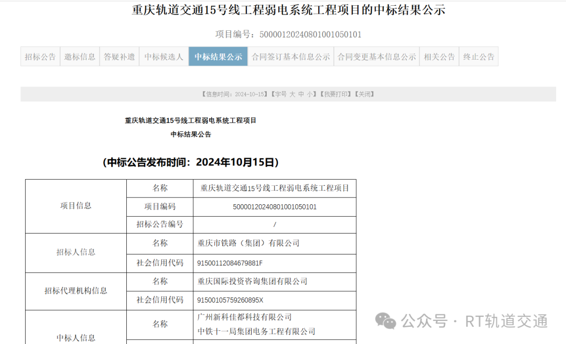This screenshot has height=344, width=566.
Task: View the 中标候选人 tab
Action: [x=164, y=56]
